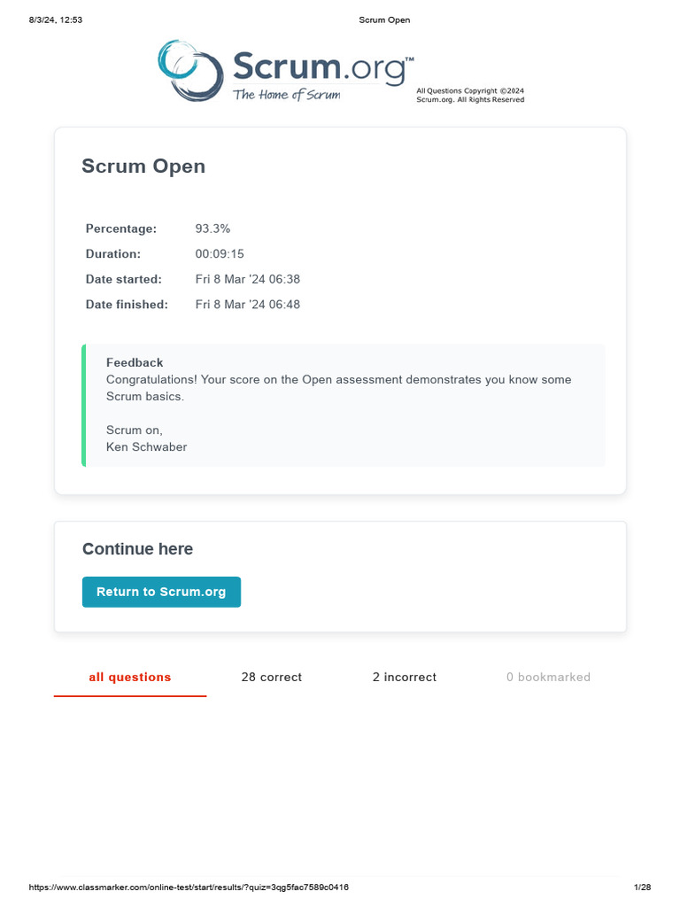Click the 1/28 page number indicator

click(x=642, y=888)
